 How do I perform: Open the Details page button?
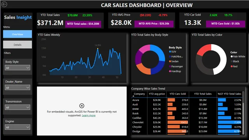click(18, 45)
